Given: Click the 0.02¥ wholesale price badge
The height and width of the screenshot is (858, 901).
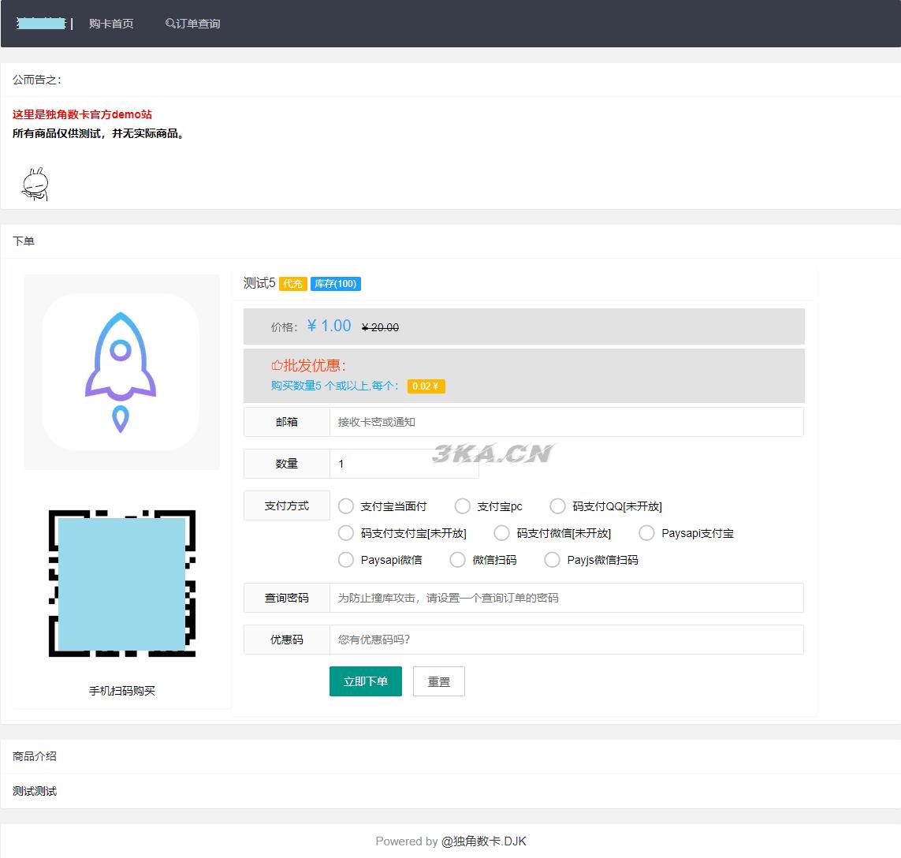Looking at the screenshot, I should tap(426, 386).
